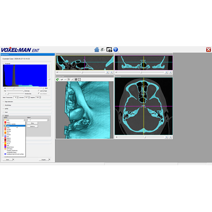The height and width of the screenshot is (212, 212).
Task: Zoom out on the coronal slice view
Action: [x=170, y=73]
